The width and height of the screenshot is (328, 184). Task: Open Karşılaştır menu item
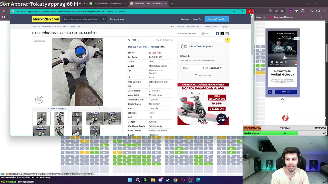[224, 26]
